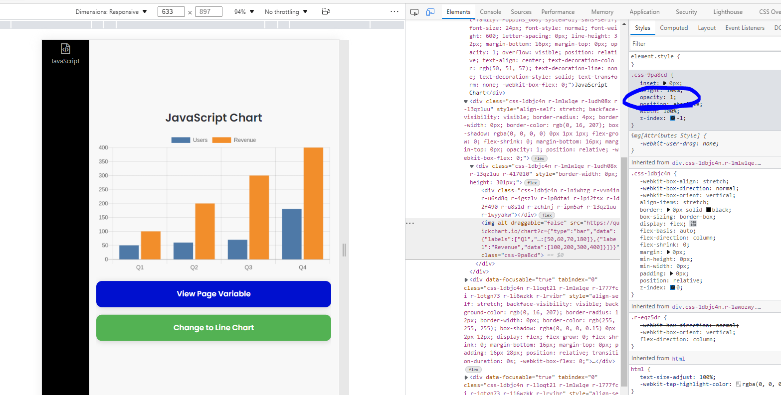Click the flex badge below the first focusable div

point(473,370)
